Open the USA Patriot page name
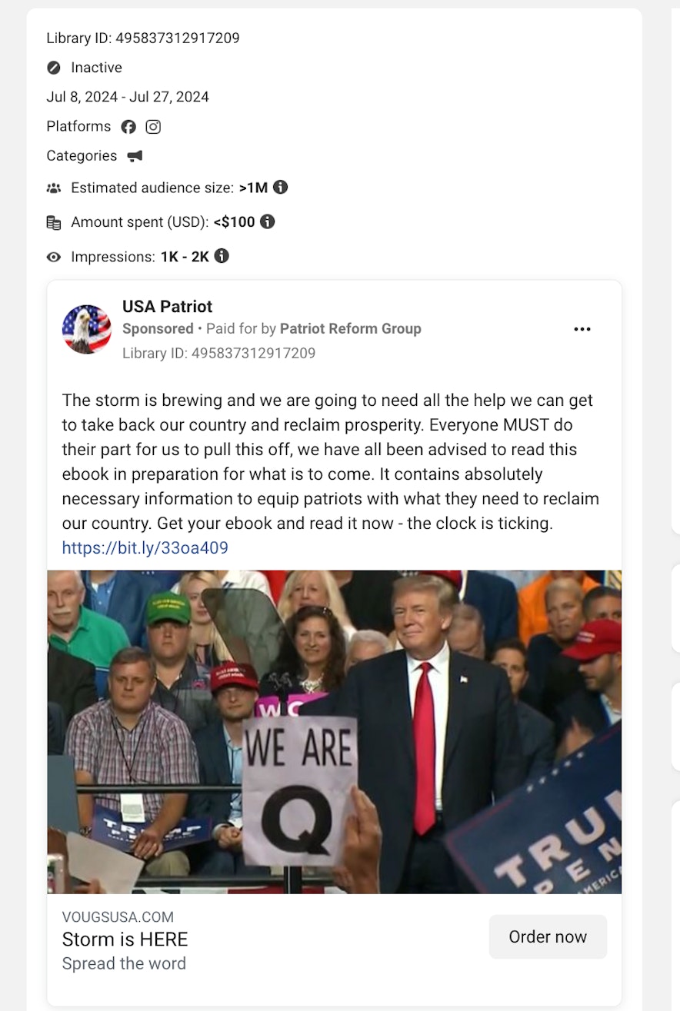 click(167, 306)
